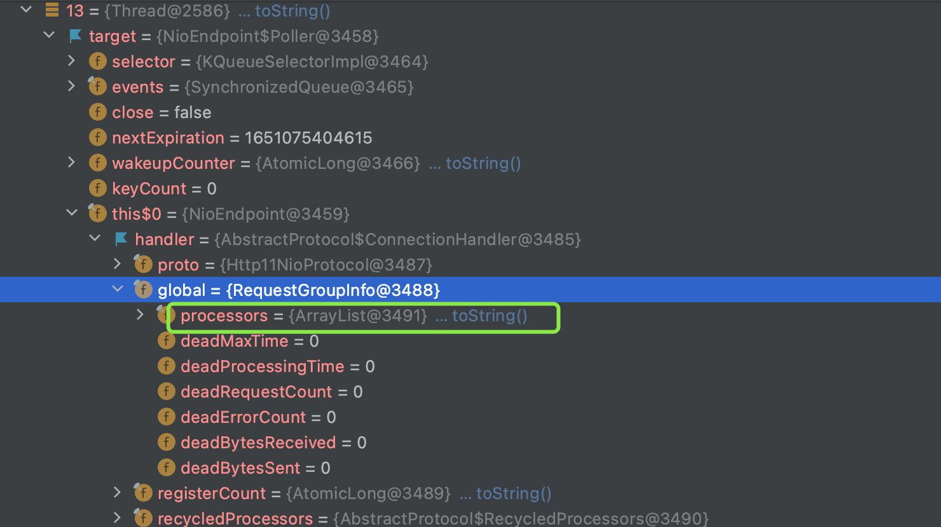Click toString() link on registerCount row
The width and height of the screenshot is (941, 527).
point(514,493)
